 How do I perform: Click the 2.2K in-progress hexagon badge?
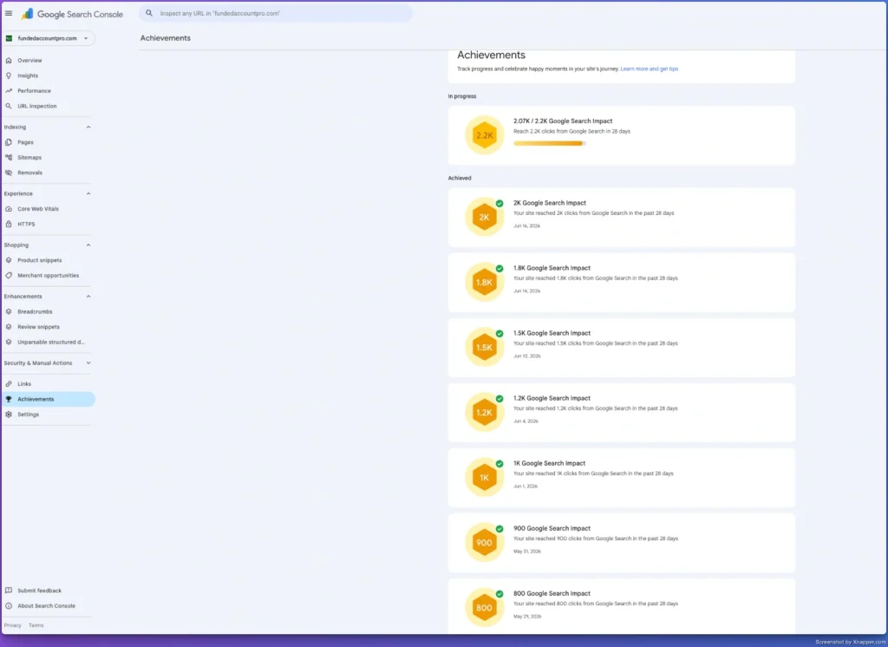484,135
